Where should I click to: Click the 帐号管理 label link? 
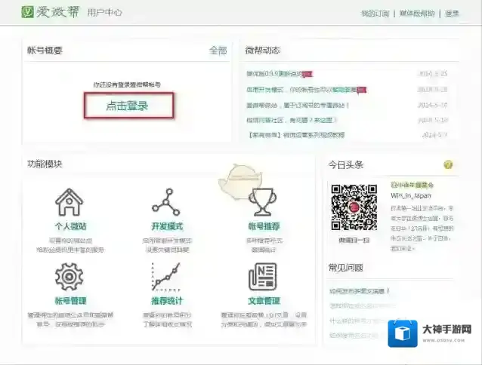click(70, 301)
